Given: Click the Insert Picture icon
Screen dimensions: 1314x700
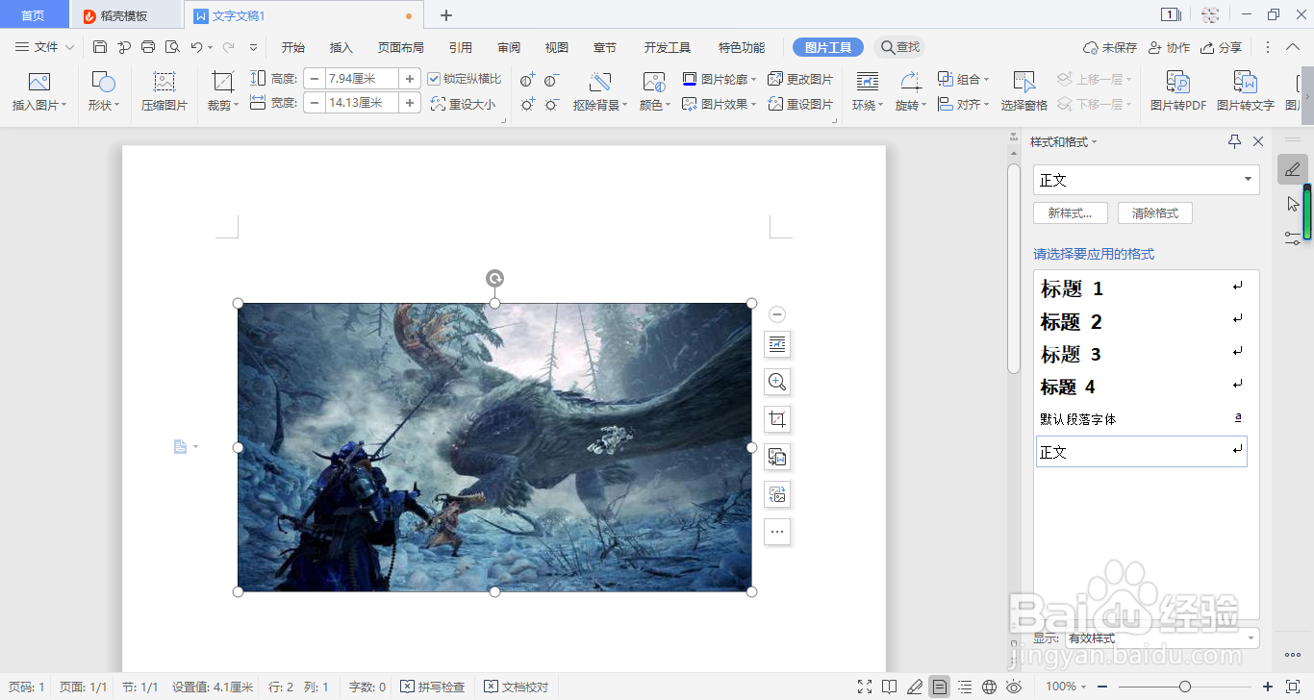Looking at the screenshot, I should point(38,83).
